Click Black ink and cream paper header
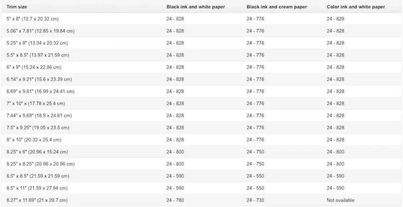Image resolution: width=403 pixels, height=207 pixels. pos(277,7)
